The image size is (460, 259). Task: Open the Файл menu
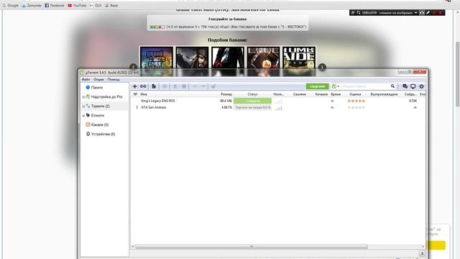(86, 80)
